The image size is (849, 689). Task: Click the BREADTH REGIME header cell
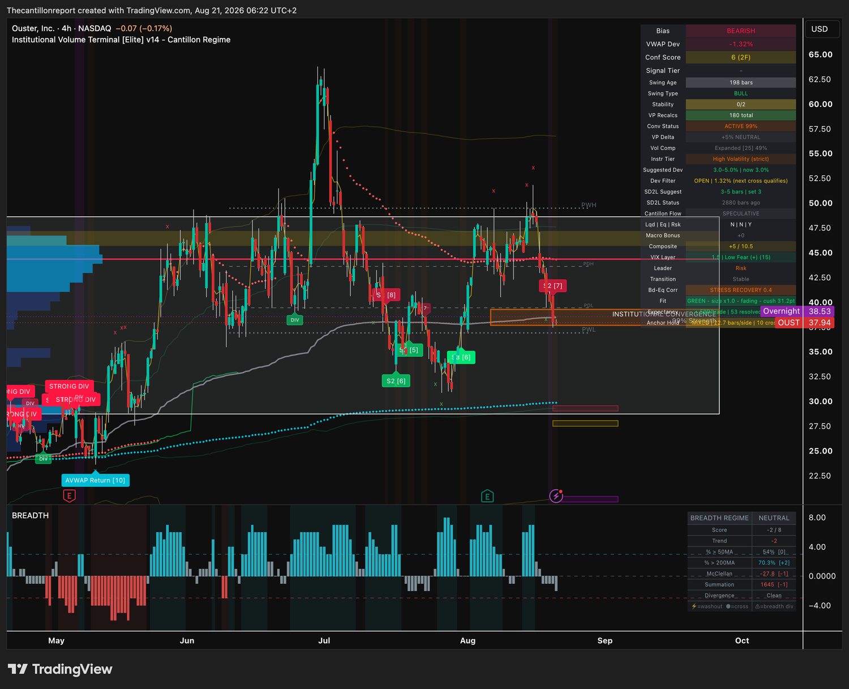719,518
